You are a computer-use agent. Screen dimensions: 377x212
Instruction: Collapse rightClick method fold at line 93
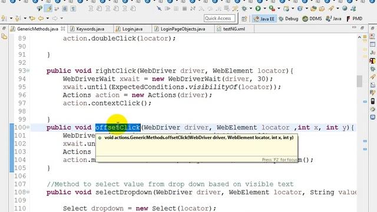coord(28,71)
